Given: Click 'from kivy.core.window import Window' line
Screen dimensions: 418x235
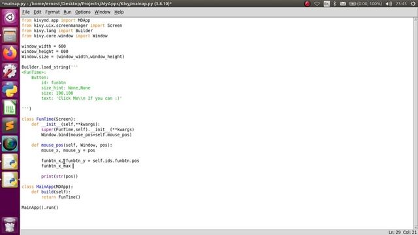Looking at the screenshot, I should tap(65, 36).
